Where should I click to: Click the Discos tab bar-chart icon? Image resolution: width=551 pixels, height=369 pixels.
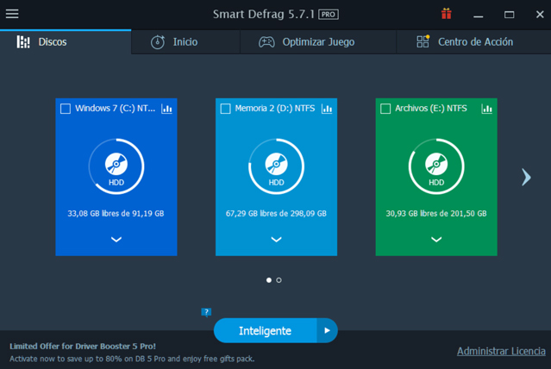[23, 42]
